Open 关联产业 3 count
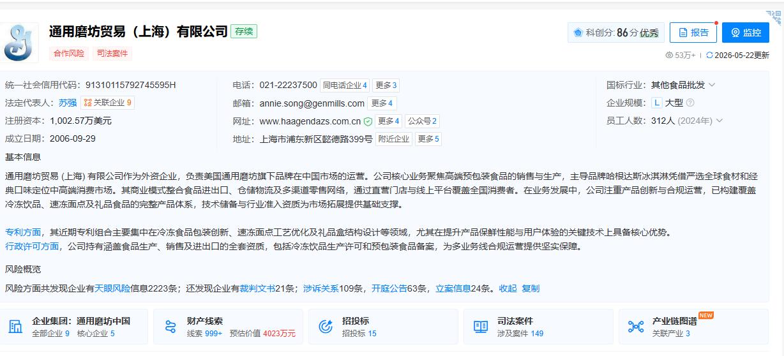This screenshot has height=356, width=784. coord(671,333)
